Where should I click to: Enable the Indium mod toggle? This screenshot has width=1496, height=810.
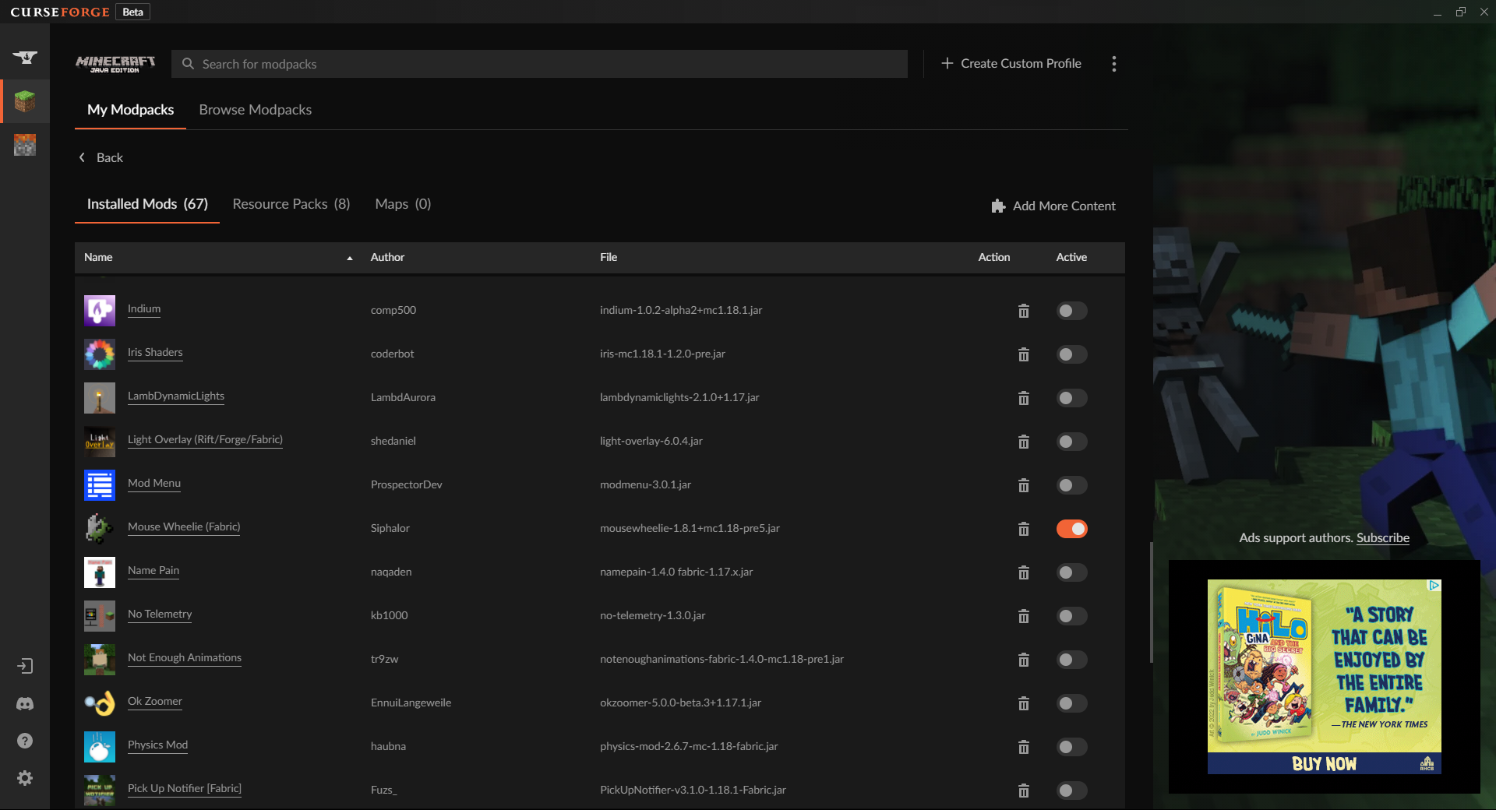1071,311
